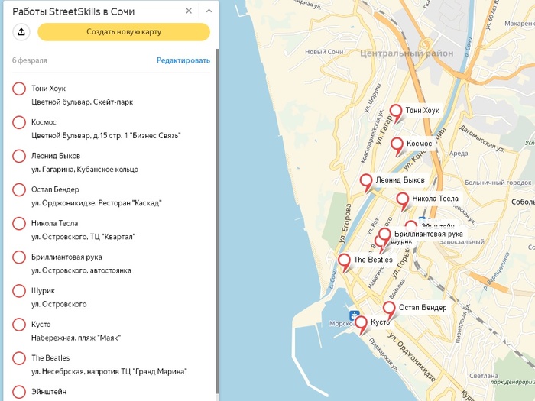Click the Новый Сочи map label
This screenshot has height=401, width=535.
pos(324,52)
